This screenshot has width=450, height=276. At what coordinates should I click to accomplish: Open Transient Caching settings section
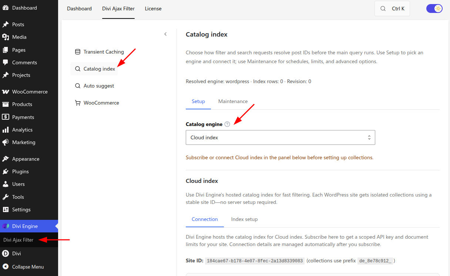coord(99,52)
